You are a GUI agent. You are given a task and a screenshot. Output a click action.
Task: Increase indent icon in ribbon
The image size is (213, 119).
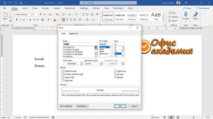(x=87, y=14)
